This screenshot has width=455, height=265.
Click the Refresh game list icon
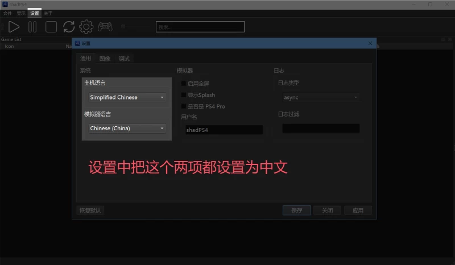(69, 27)
